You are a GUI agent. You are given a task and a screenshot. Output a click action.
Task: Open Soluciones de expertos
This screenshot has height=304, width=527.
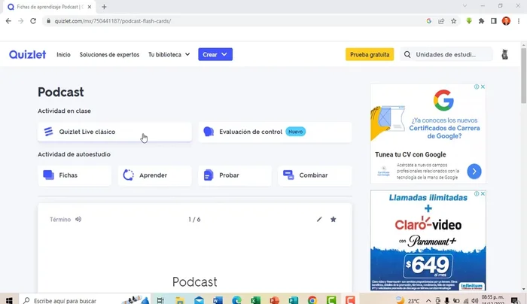109,54
